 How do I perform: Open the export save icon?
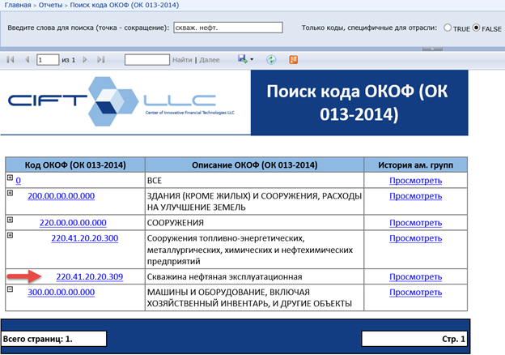pos(242,59)
